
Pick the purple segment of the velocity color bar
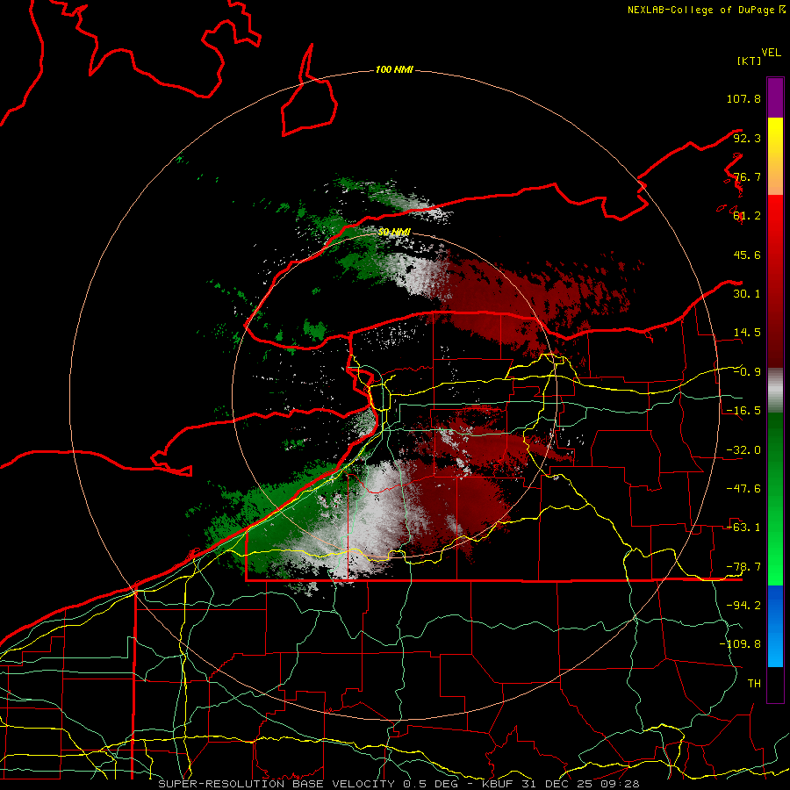pos(775,97)
